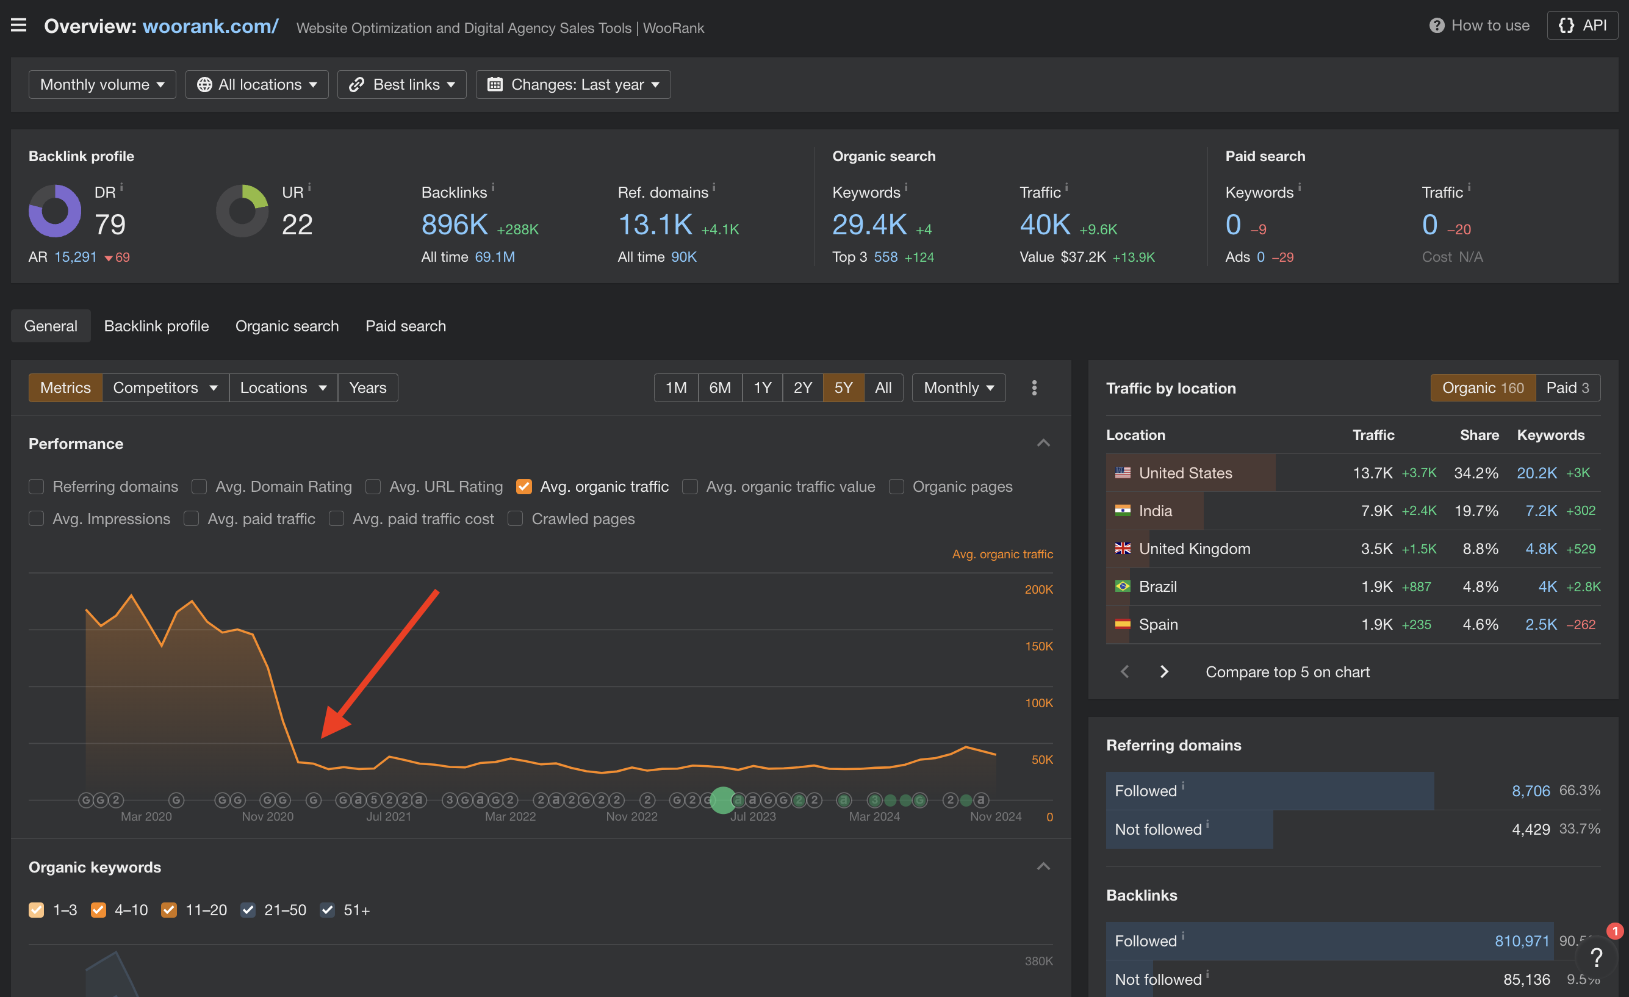Screen dimensions: 1629x997
Task: Collapse the Performance section
Action: tap(1043, 443)
